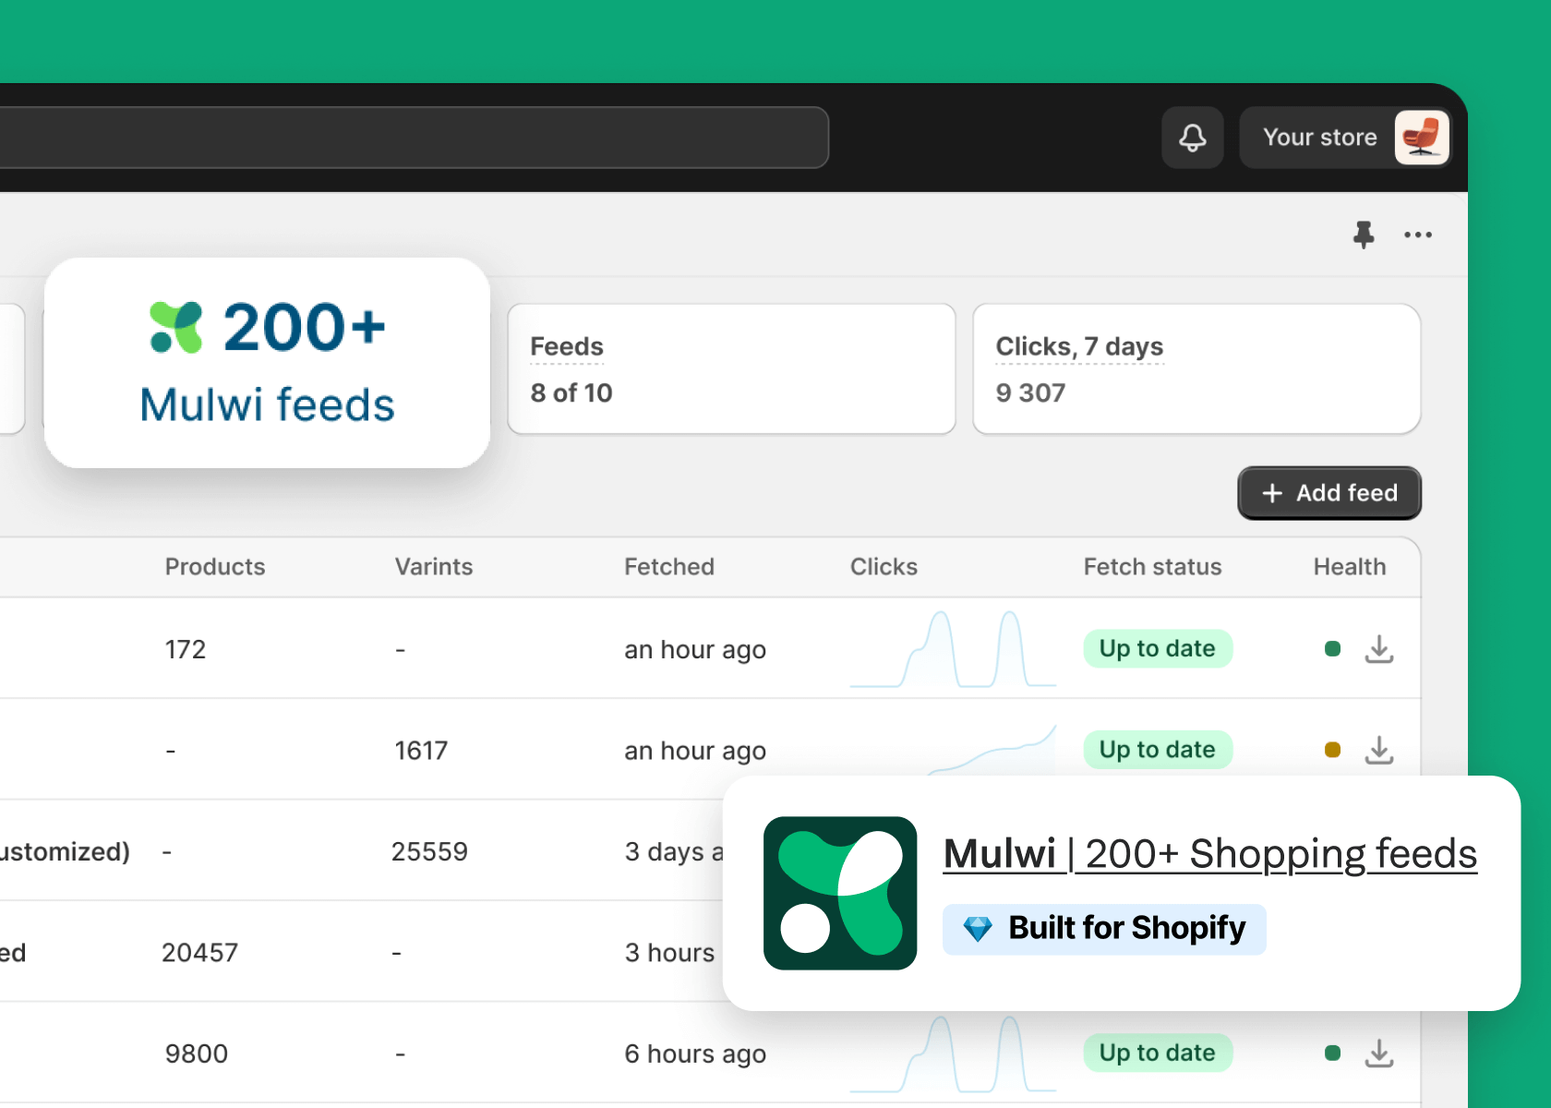Sort by the Products column header
1551x1108 pixels.
(215, 567)
